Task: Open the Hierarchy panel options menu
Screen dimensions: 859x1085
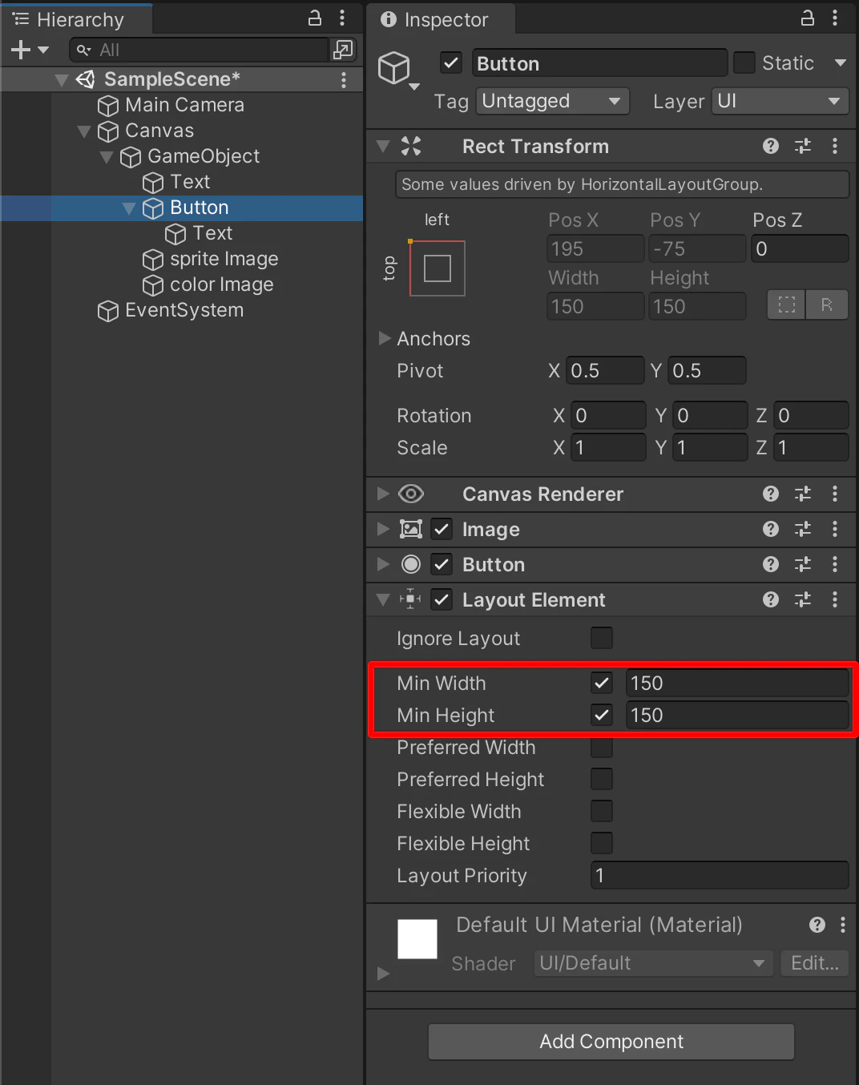Action: (x=342, y=18)
